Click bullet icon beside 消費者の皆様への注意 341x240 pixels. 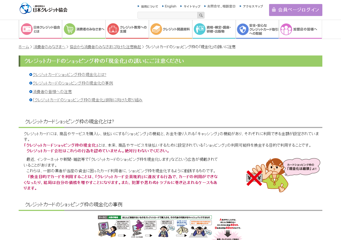point(31,92)
